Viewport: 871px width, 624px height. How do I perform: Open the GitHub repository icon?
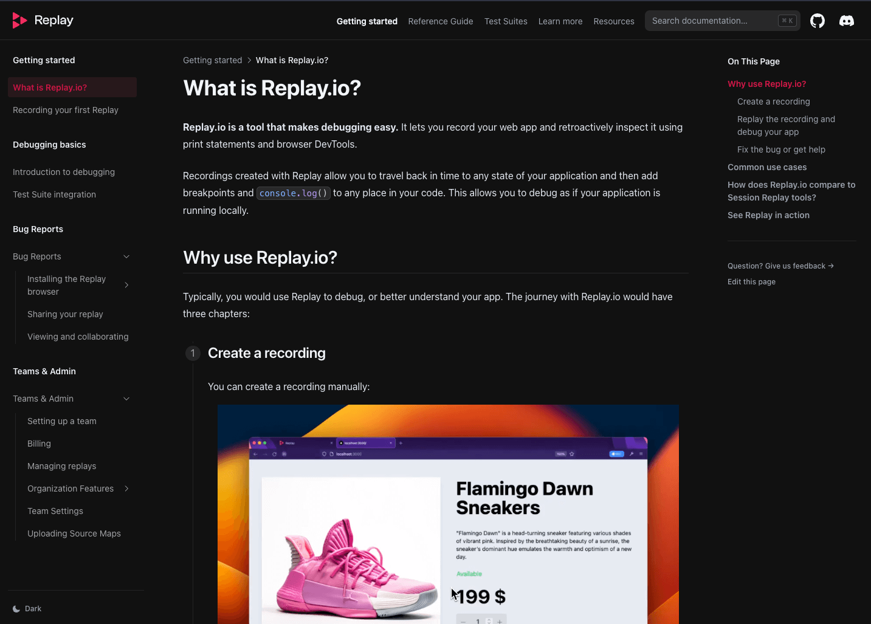pos(818,21)
